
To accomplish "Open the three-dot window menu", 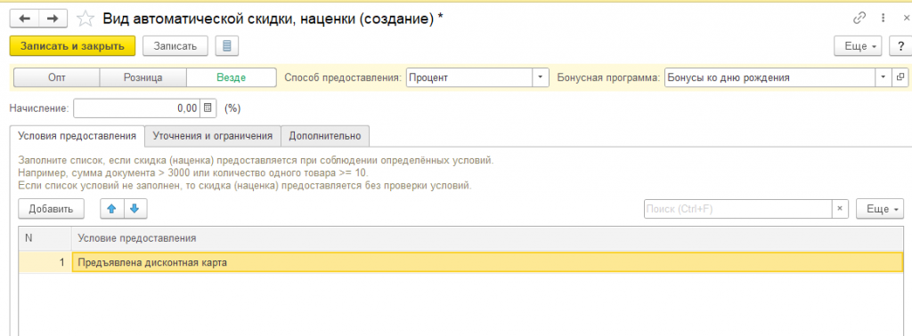I will pyautogui.click(x=883, y=18).
